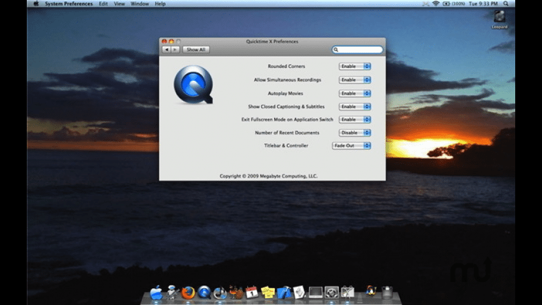Change the Autoplay Movies dropdown
The image size is (542, 305).
(x=354, y=93)
